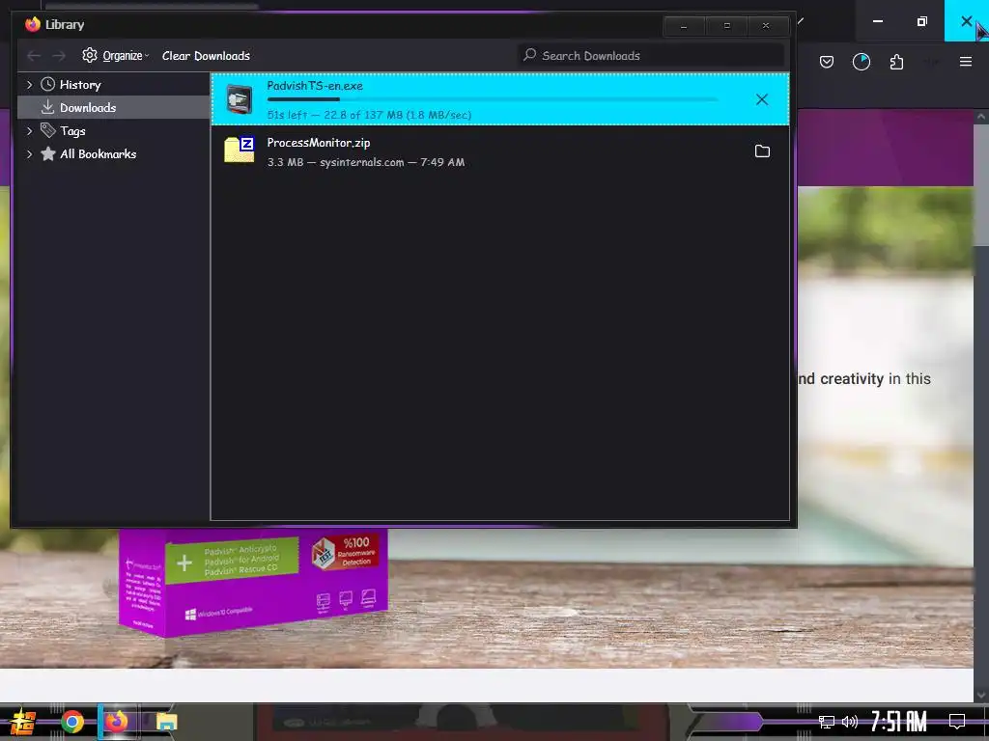Close the Library window
The image size is (989, 741).
tap(766, 26)
